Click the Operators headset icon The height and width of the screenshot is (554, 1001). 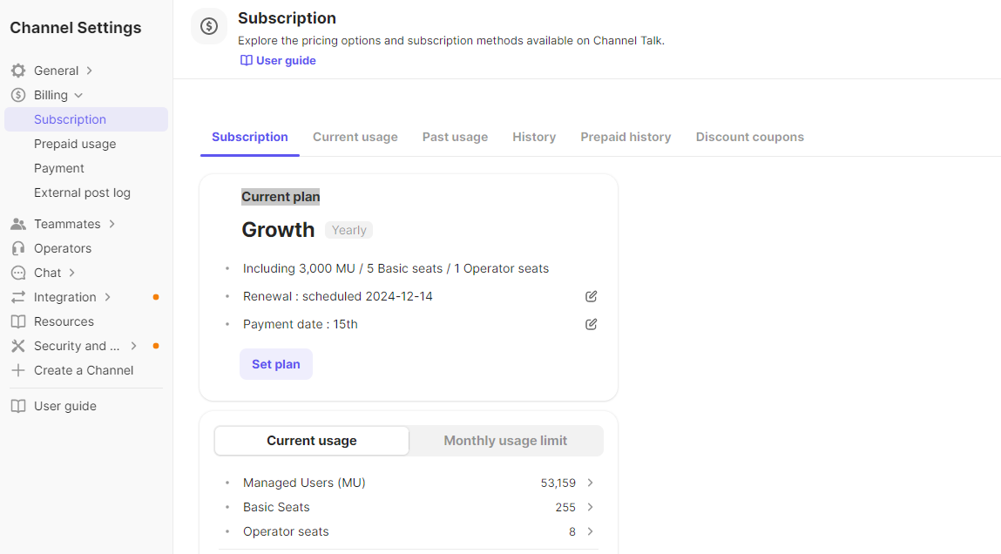coord(18,248)
